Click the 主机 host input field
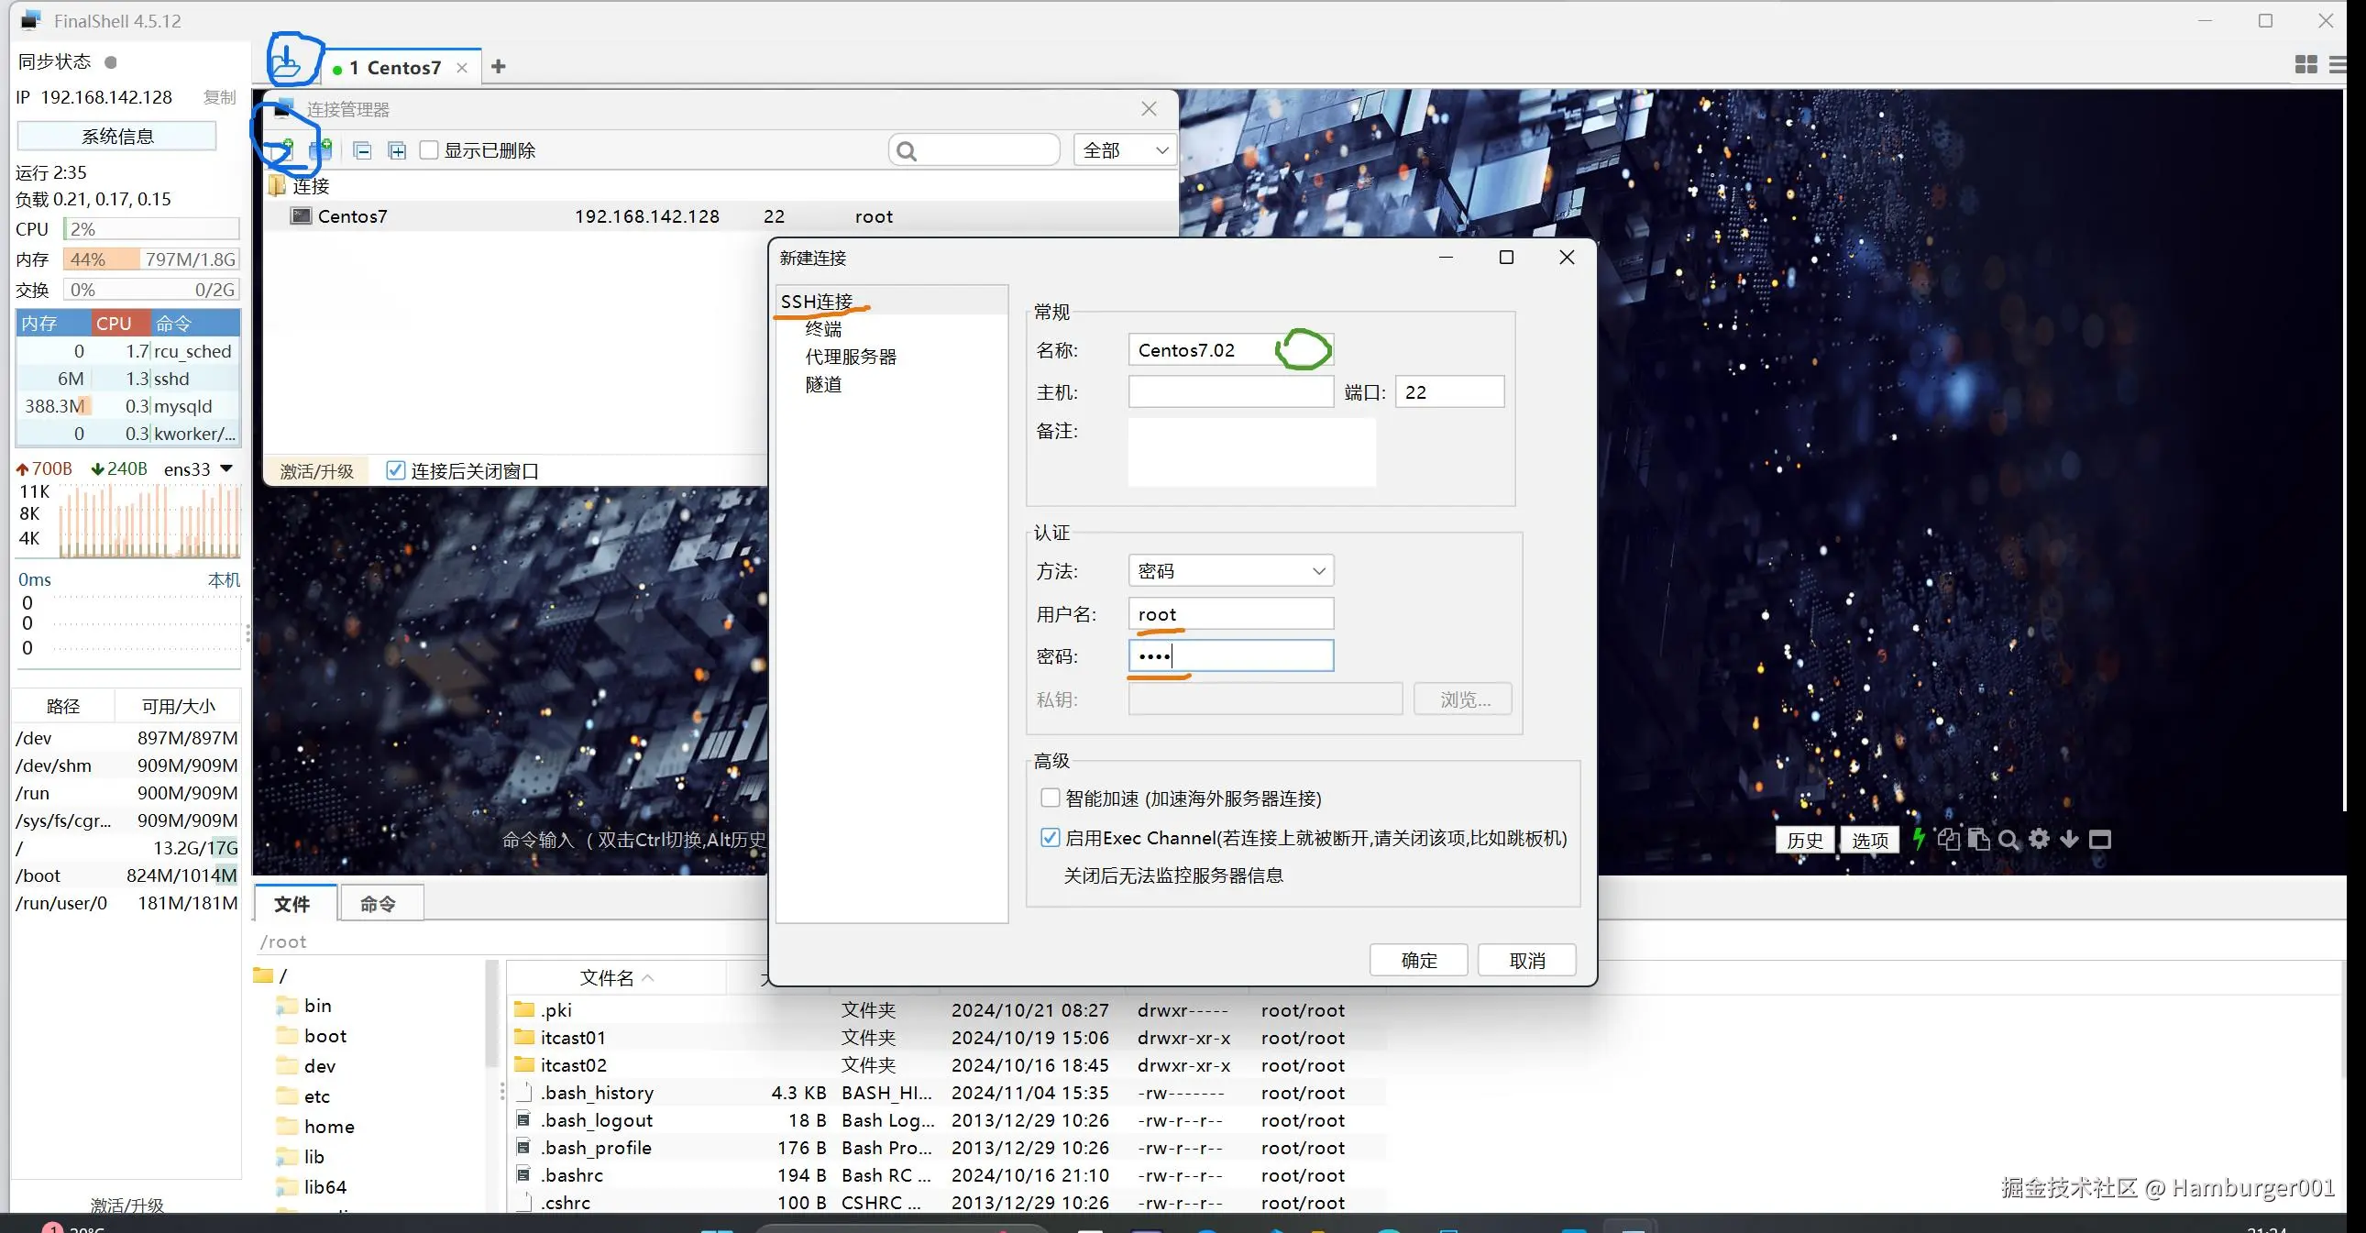This screenshot has width=2366, height=1233. point(1230,392)
